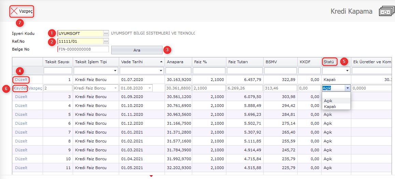
Task: Choose Açık option in Statü list
Action: (x=328, y=101)
